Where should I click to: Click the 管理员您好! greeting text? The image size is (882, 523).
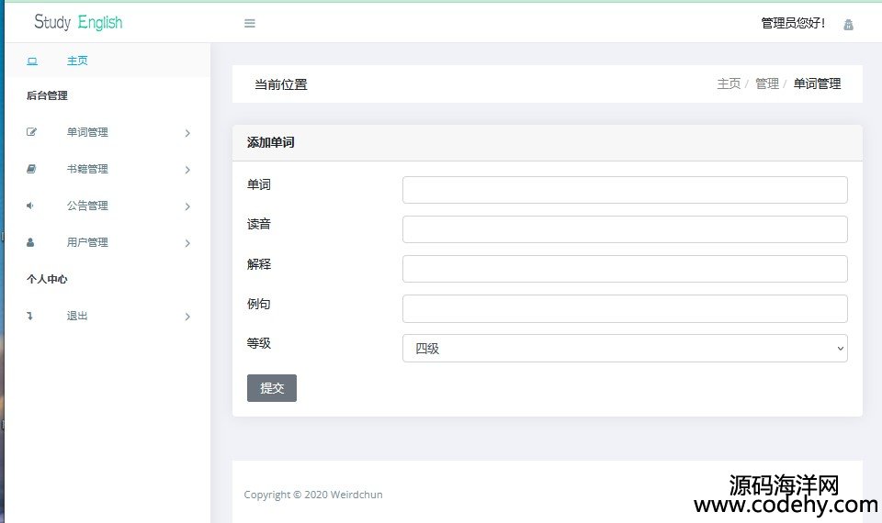793,23
